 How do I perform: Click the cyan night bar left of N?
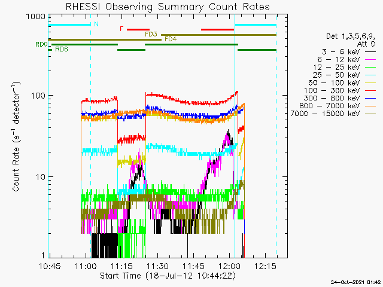[69, 25]
